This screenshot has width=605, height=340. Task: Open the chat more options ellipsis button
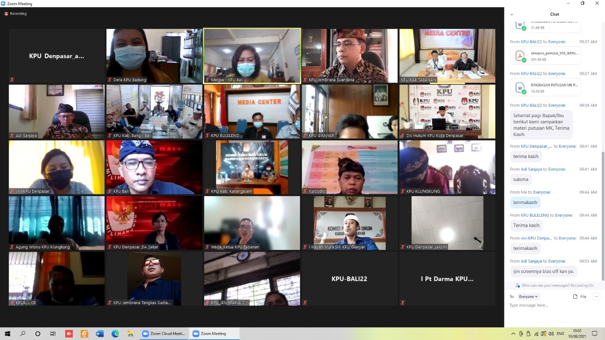[596, 297]
